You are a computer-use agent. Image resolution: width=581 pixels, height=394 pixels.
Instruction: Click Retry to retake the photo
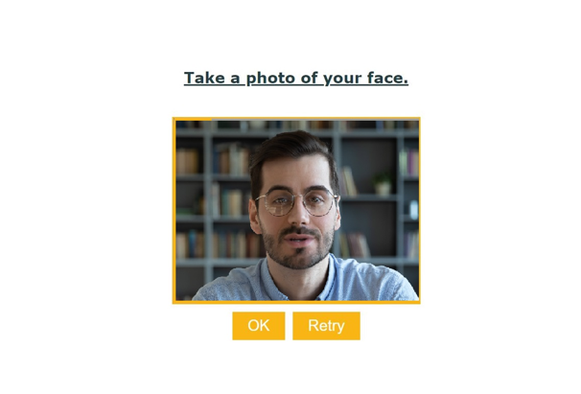point(326,326)
